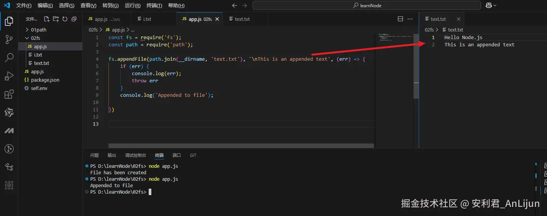Open the Copilot dropdown arrow
This screenshot has height=216, width=547.
[x=495, y=6]
